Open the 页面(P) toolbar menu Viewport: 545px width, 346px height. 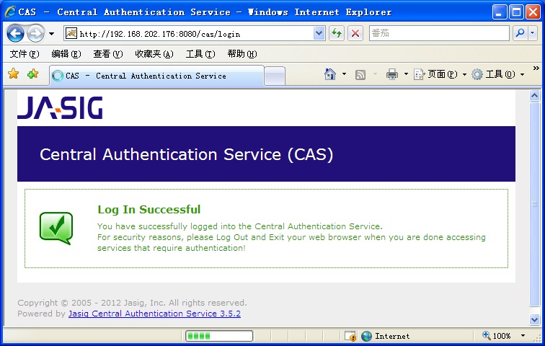click(x=440, y=74)
